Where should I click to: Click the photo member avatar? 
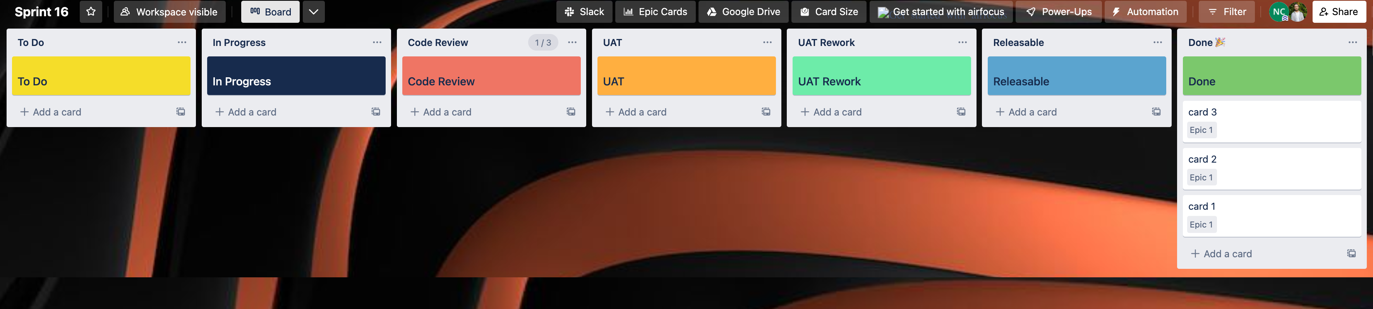click(x=1298, y=12)
